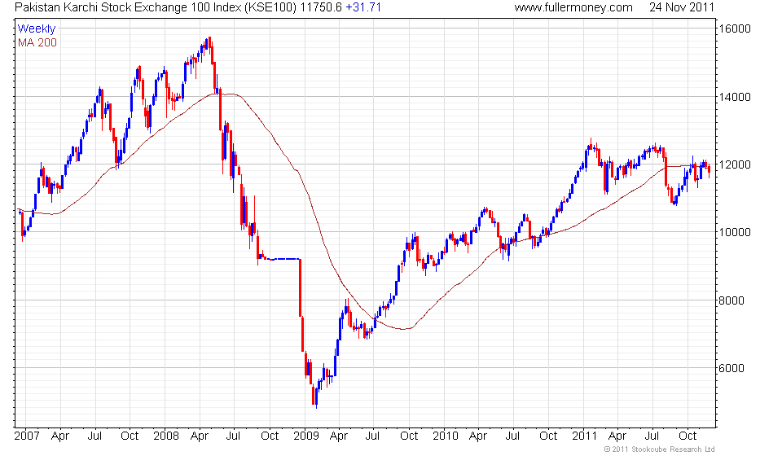Open the www.fullermoney.com link

(x=573, y=7)
